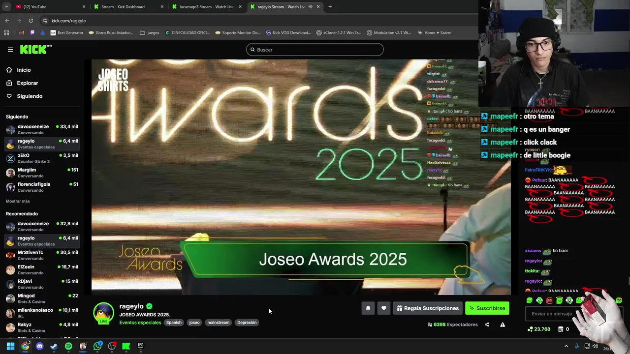Open Epic Games Launcher from taskbar
Viewport: 630px width, 354px height.
point(141,346)
